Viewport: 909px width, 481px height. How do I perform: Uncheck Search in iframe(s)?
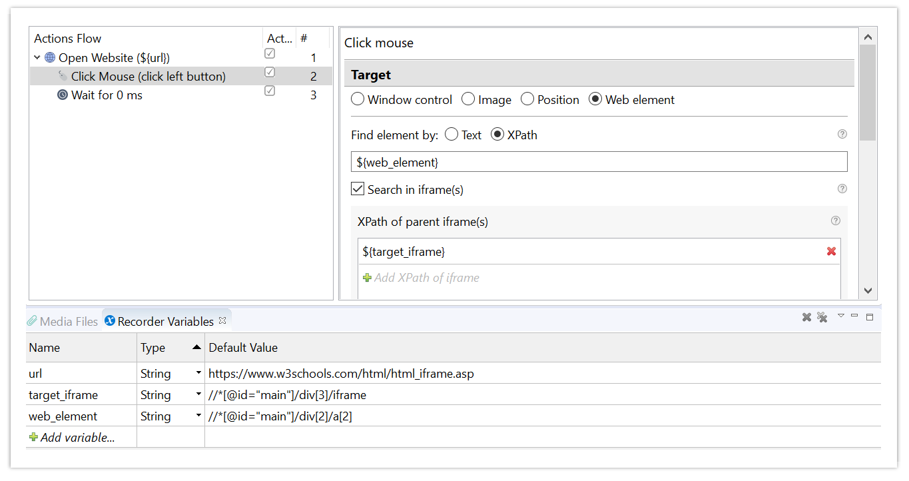pyautogui.click(x=358, y=189)
